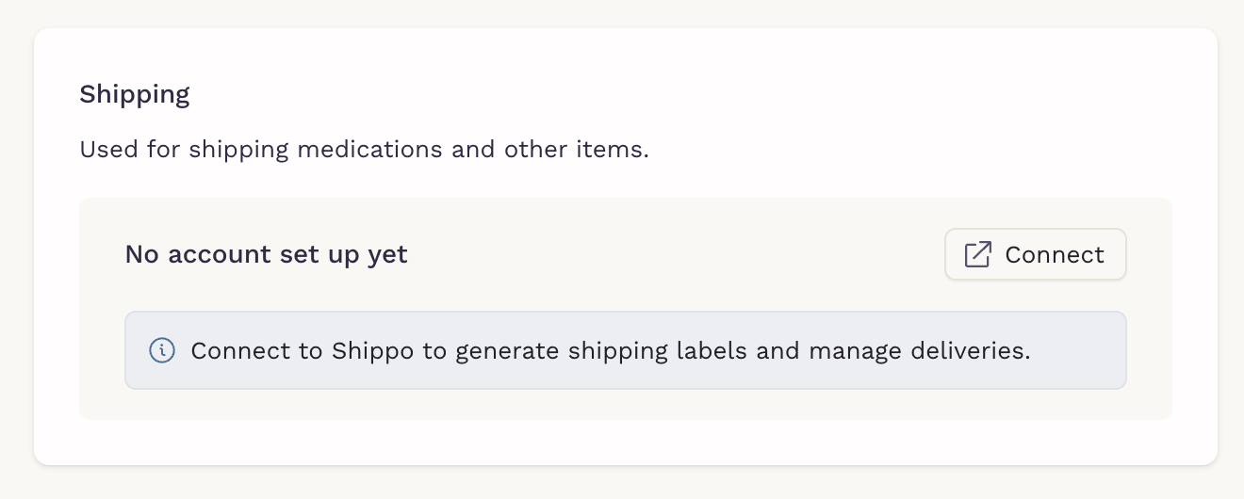This screenshot has width=1244, height=499.
Task: Click the info circle icon in banner
Action: click(x=162, y=350)
